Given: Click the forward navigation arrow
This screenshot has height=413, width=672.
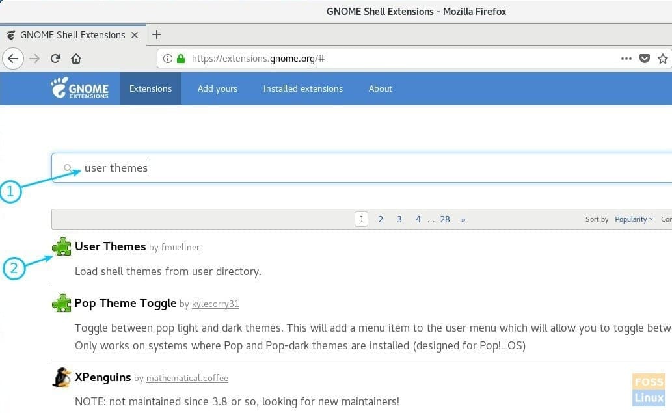Looking at the screenshot, I should tap(34, 59).
